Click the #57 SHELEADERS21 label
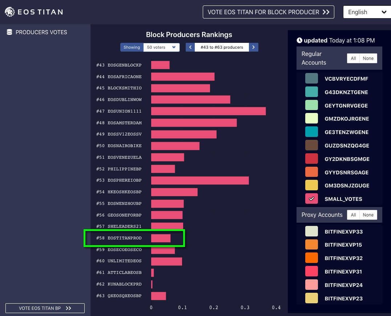Image resolution: width=391 pixels, height=316 pixels. (x=119, y=226)
